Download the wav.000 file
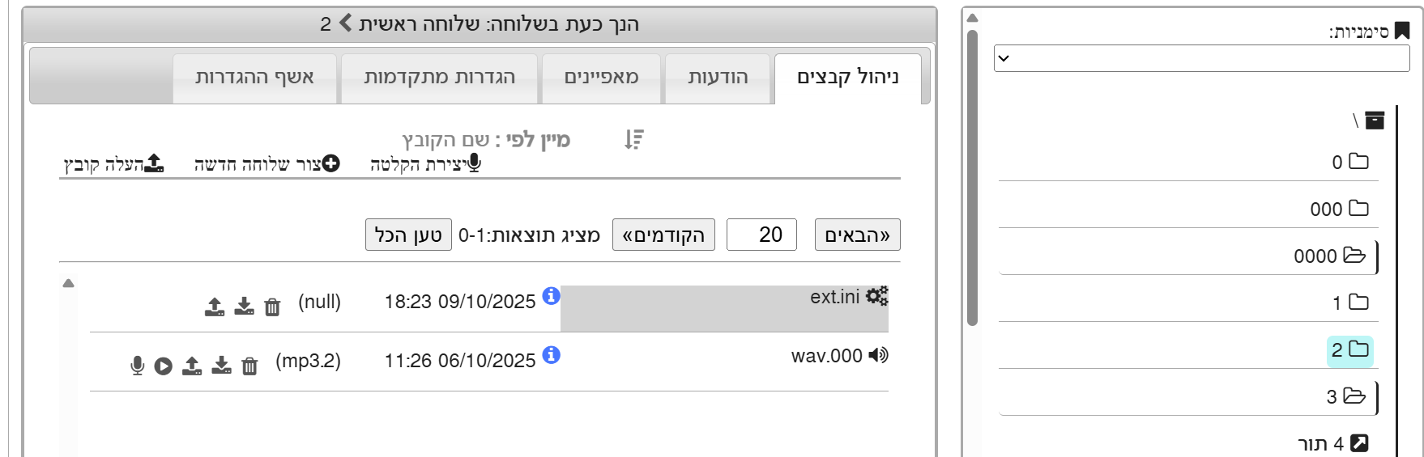 [x=221, y=366]
